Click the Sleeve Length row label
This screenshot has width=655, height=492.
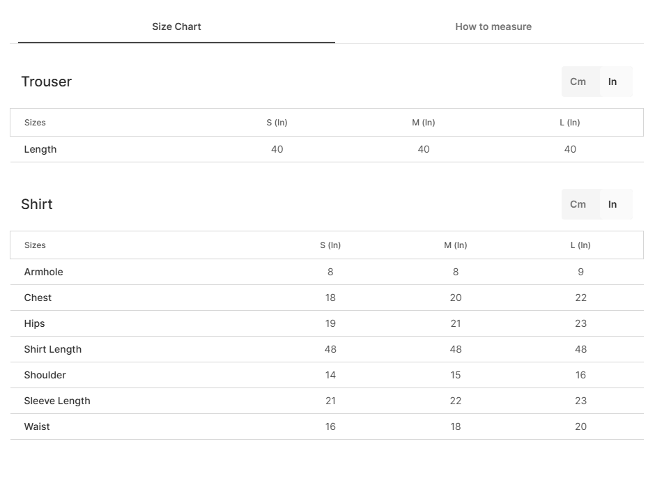[x=57, y=401]
